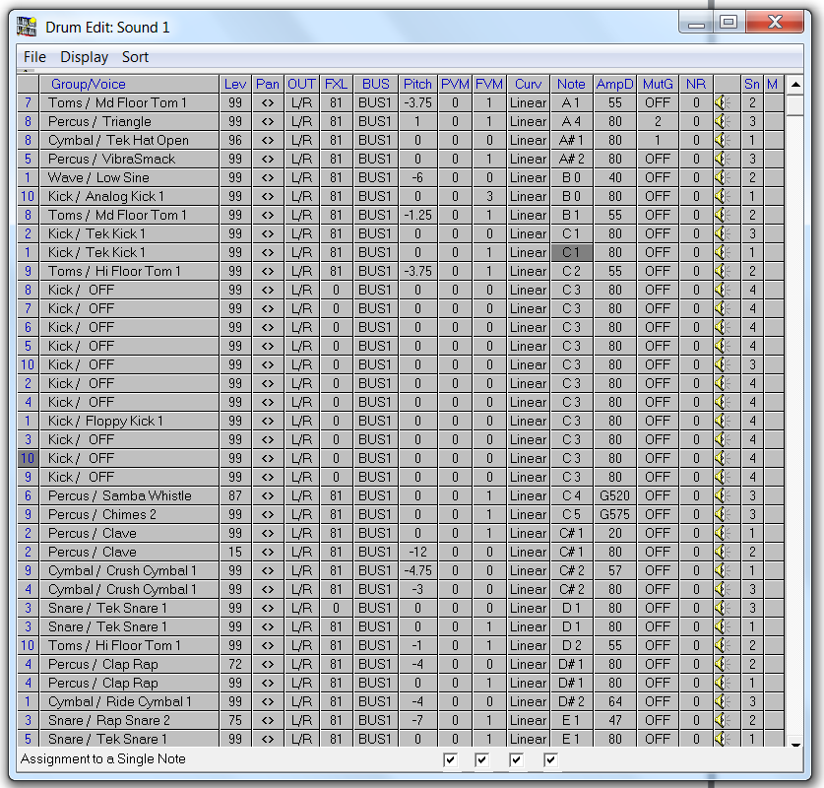Image resolution: width=824 pixels, height=788 pixels.
Task: Click the MutG column header
Action: 658,84
